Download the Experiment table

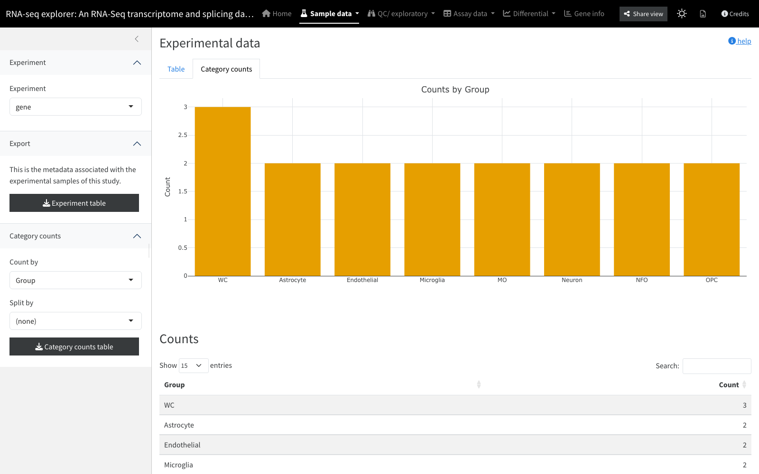pos(74,203)
